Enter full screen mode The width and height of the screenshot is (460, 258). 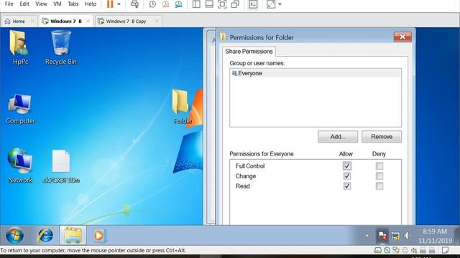coord(222,4)
